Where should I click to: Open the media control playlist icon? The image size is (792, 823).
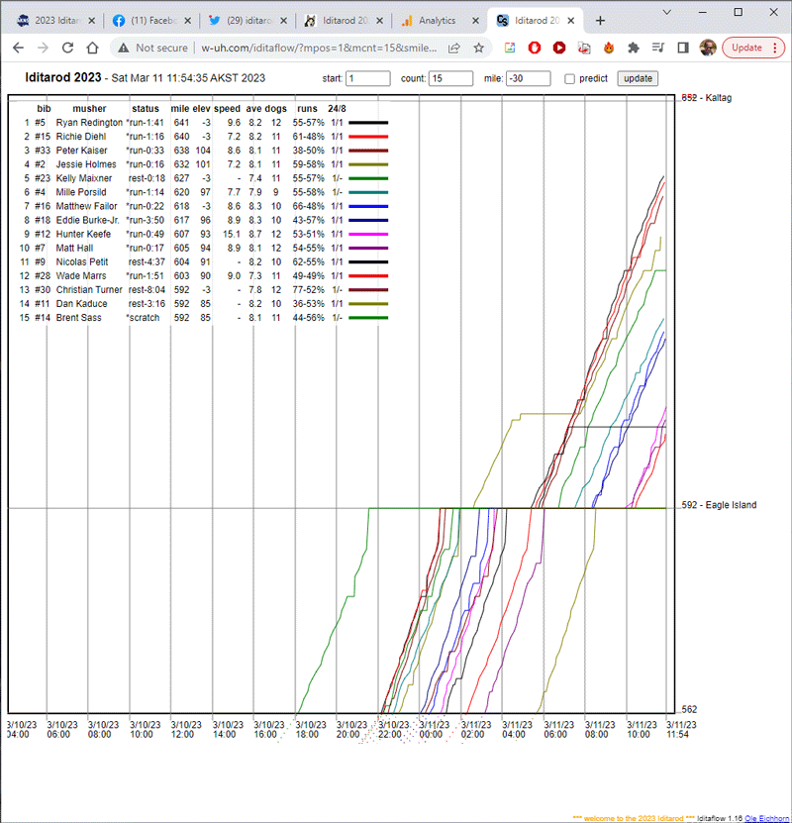[x=657, y=48]
